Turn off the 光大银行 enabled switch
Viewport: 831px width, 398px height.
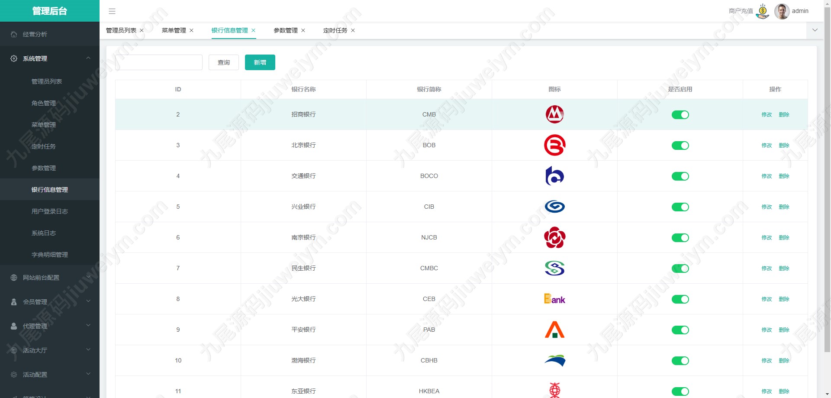680,299
